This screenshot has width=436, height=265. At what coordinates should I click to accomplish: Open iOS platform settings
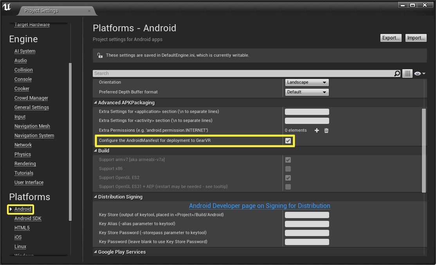point(18,237)
